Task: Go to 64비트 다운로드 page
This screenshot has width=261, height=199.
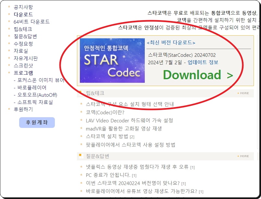Action: click(x=31, y=22)
